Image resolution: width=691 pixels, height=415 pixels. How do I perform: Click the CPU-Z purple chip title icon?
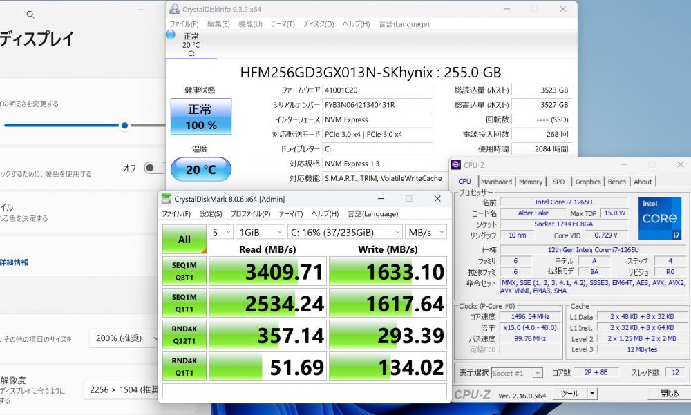[x=456, y=164]
